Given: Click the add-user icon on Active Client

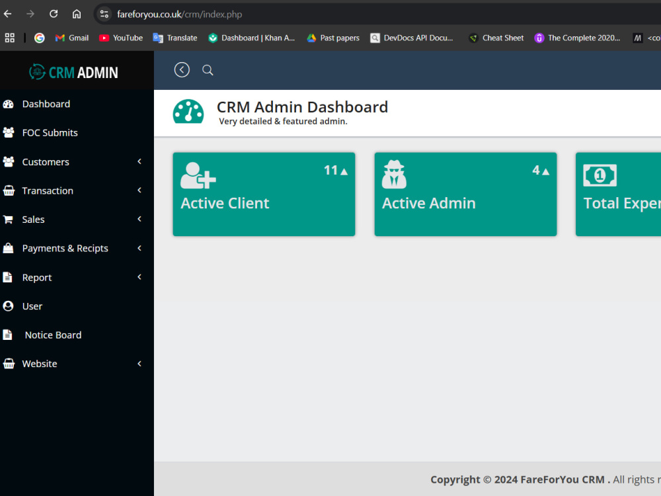Looking at the screenshot, I should 198,175.
